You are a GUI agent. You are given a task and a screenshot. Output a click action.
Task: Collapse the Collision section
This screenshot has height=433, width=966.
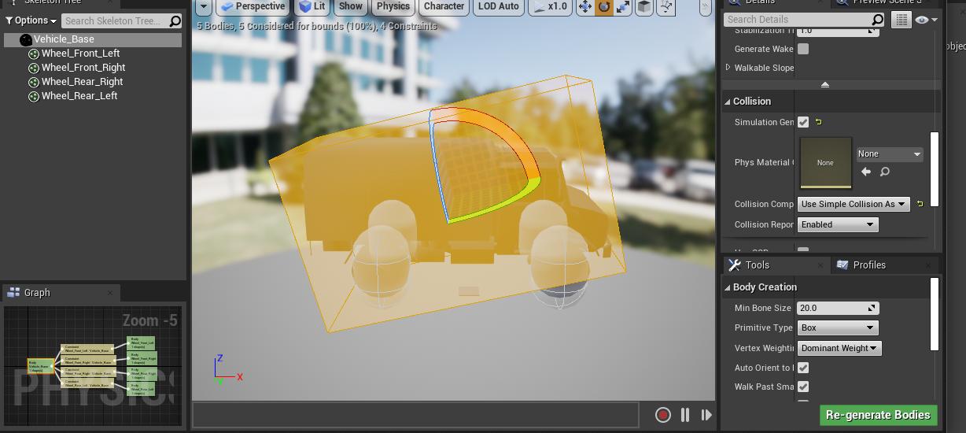coord(727,102)
